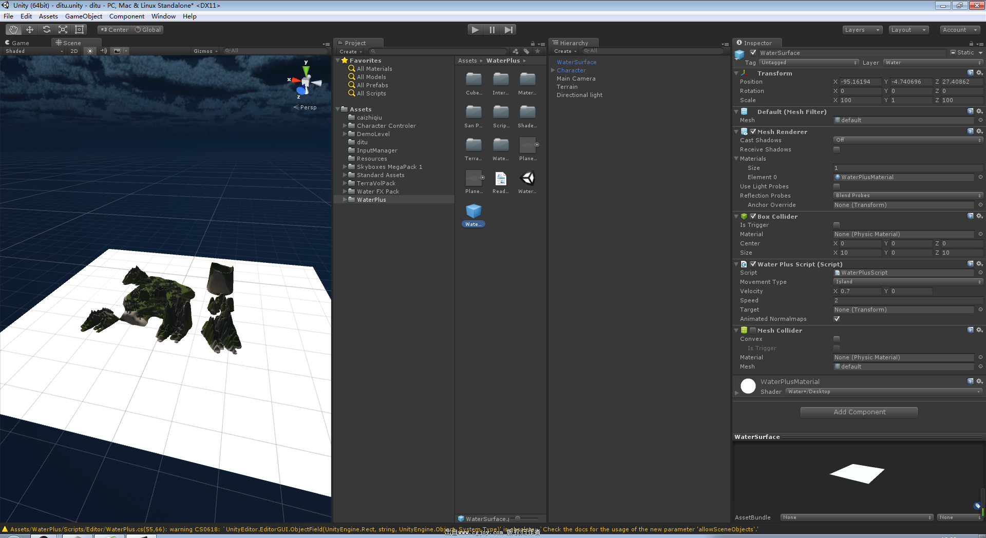Screen dimensions: 986x538
Task: Select the Scale tool
Action: [x=63, y=30]
